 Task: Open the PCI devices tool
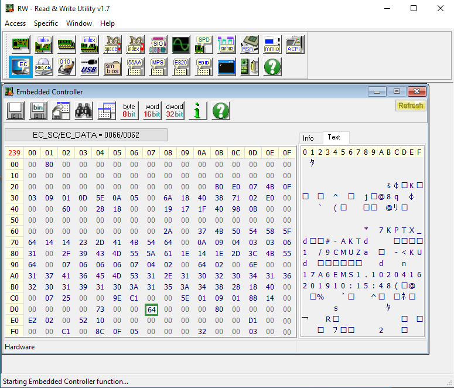tap(21, 45)
